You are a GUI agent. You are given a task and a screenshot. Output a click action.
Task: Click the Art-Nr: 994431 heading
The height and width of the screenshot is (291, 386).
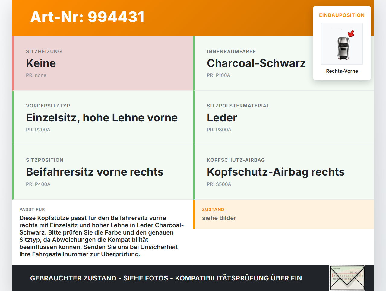87,17
